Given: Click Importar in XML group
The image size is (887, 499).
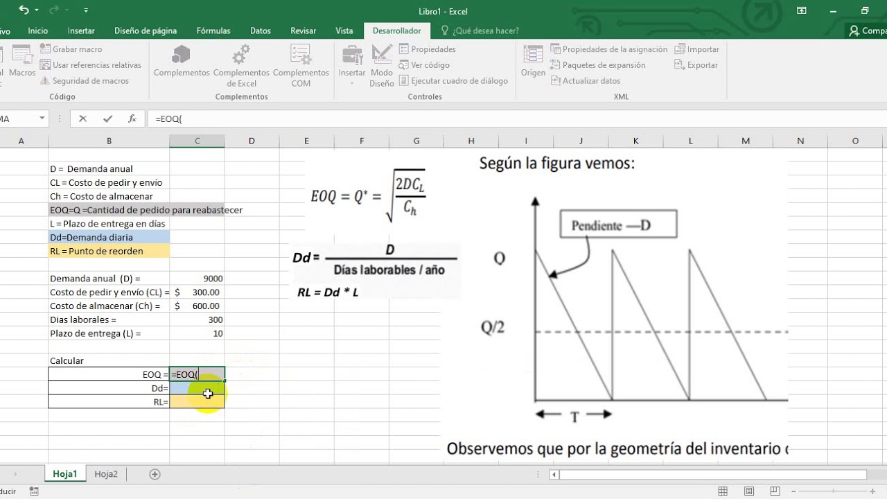Looking at the screenshot, I should (697, 49).
